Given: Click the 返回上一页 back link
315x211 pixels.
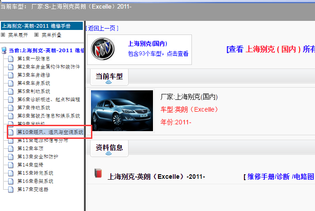Looking at the screenshot, I should click(x=102, y=28).
